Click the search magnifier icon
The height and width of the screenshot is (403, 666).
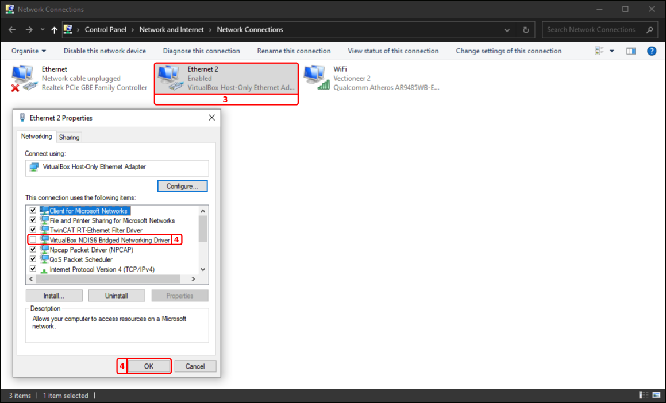(650, 30)
